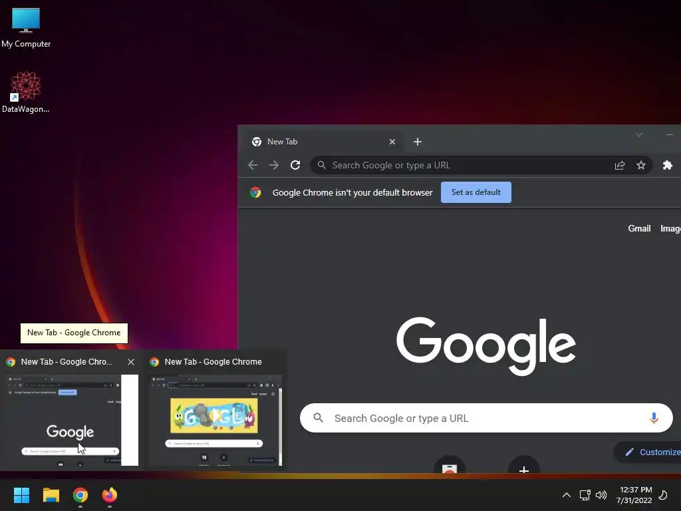Click the New Tab title in Chrome
681x511 pixels.
[282, 142]
